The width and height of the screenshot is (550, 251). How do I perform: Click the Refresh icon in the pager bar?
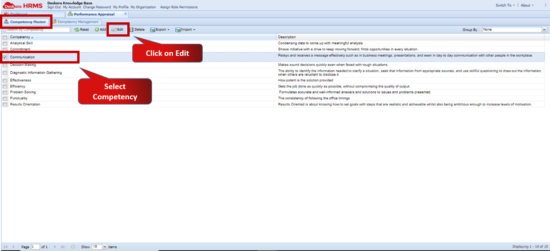tap(73, 246)
